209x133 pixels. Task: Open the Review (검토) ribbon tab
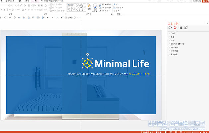(x=20, y=1)
